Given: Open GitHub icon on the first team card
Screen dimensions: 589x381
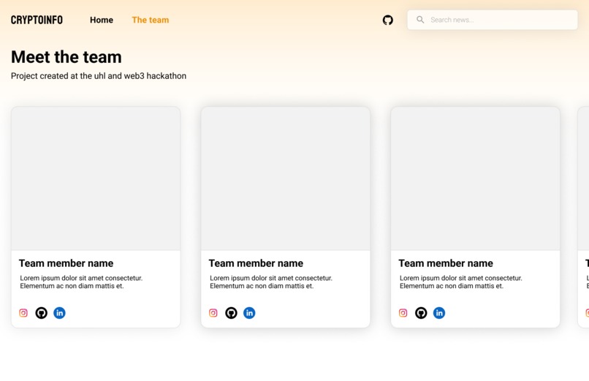Looking at the screenshot, I should click(42, 312).
